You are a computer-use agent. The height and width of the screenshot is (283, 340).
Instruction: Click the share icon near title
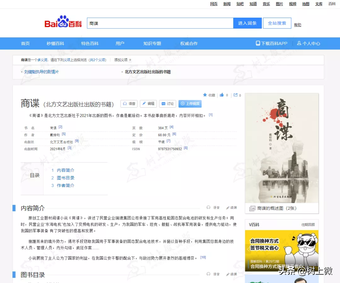point(235,95)
